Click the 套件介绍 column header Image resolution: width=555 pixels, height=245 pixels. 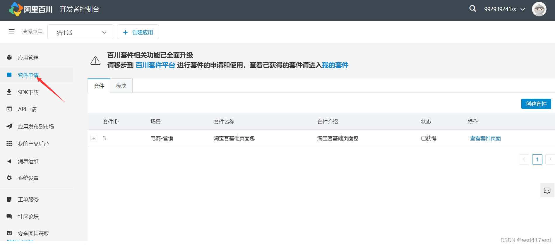click(328, 121)
